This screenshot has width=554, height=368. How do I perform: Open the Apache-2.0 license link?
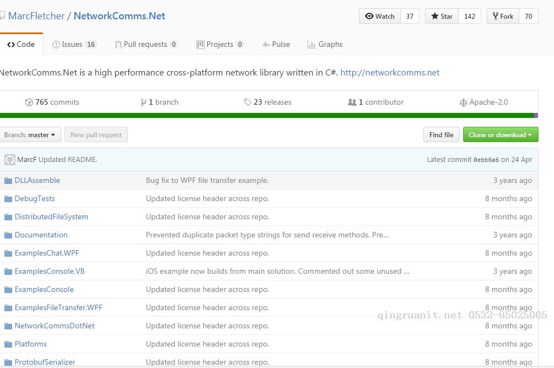(x=483, y=102)
